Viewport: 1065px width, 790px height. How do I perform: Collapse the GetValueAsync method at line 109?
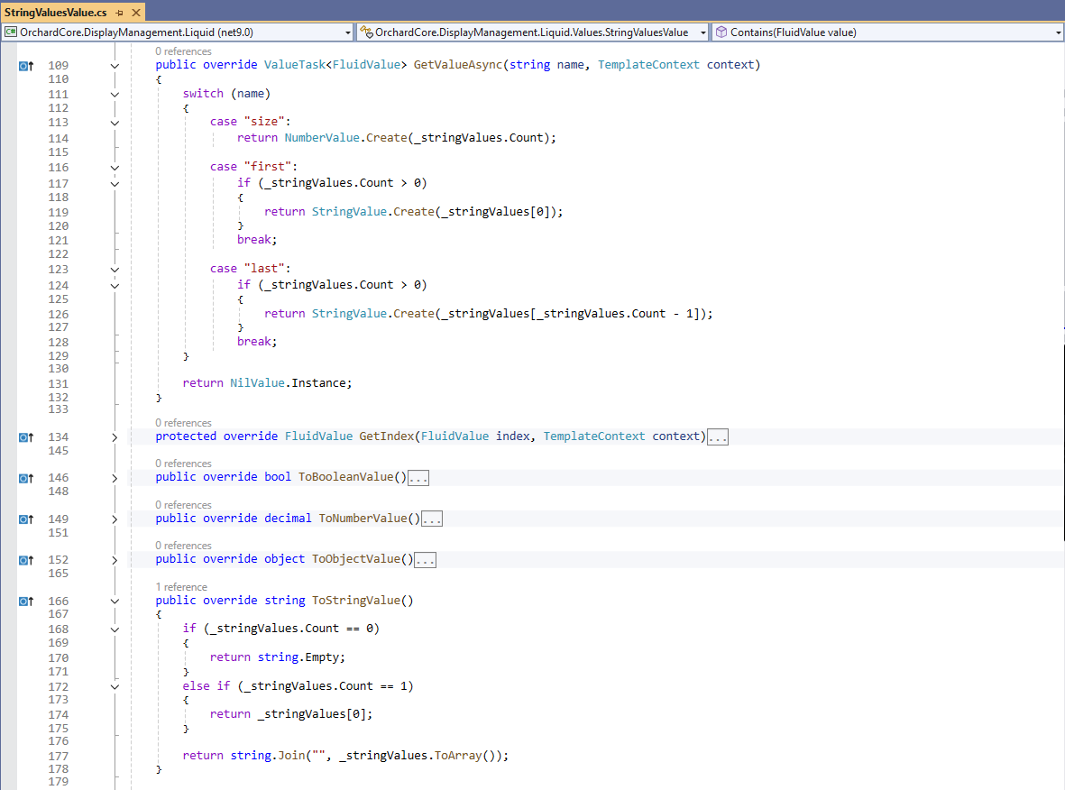point(115,66)
